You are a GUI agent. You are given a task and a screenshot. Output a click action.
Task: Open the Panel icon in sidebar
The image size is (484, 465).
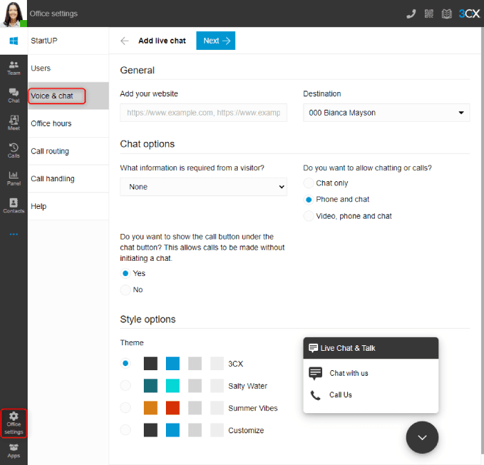[14, 179]
